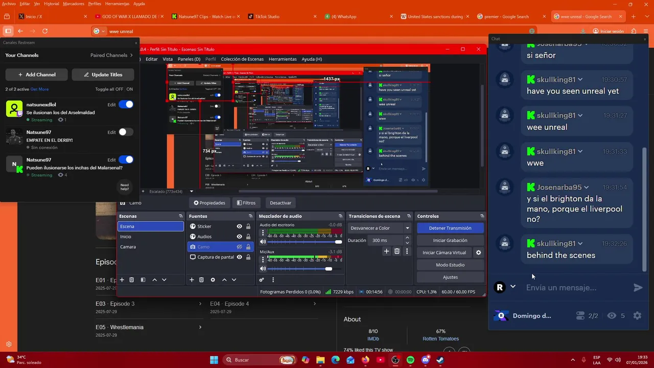This screenshot has height=368, width=654.
Task: Move scene down in Escenas panel
Action: pos(164,280)
